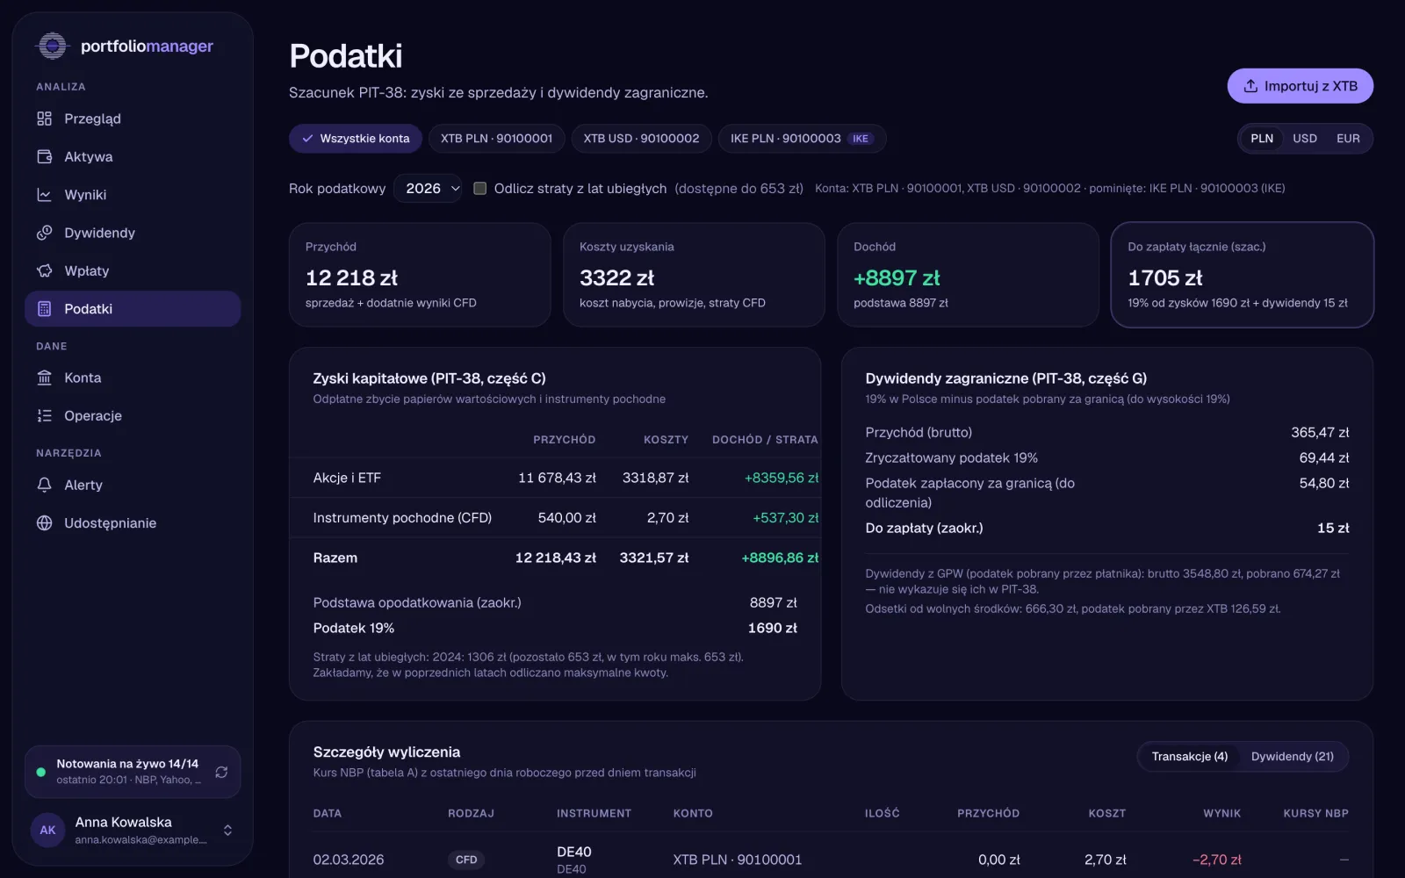Click the Podatki calculator icon
Image resolution: width=1405 pixels, height=878 pixels.
coord(45,309)
